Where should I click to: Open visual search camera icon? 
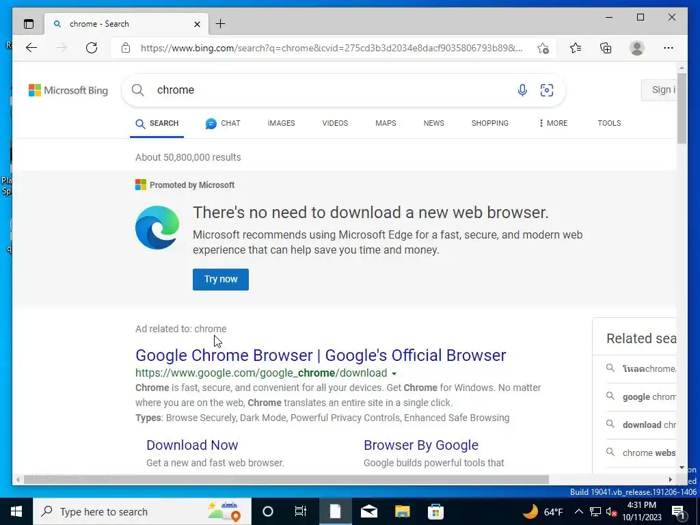(x=547, y=90)
